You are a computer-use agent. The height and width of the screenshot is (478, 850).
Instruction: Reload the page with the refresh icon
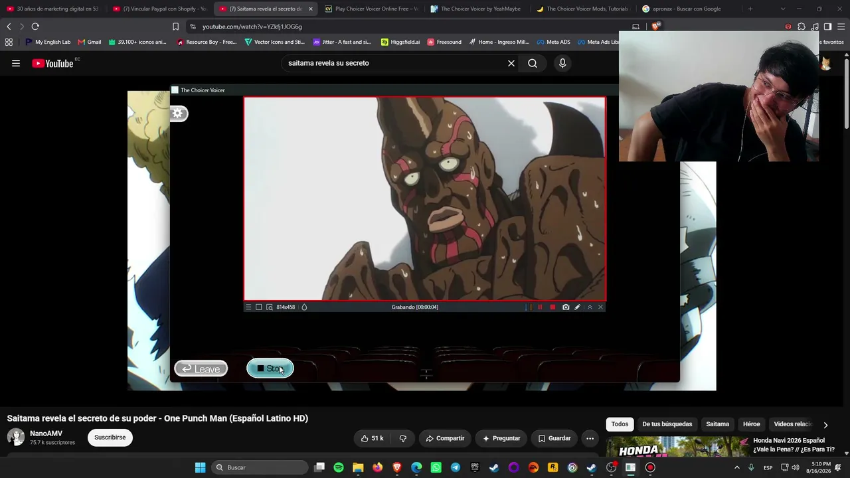pyautogui.click(x=35, y=27)
